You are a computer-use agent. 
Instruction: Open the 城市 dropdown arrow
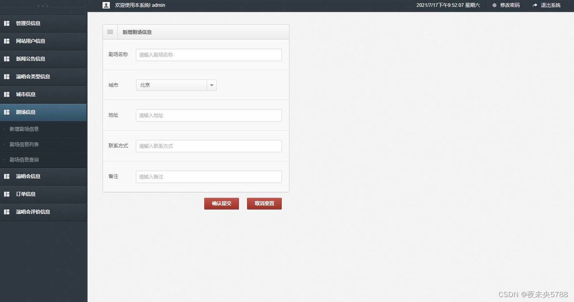tap(212, 85)
